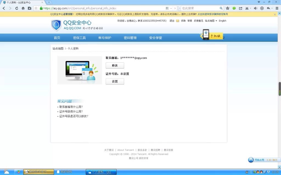This screenshot has width=281, height=175.
Task: Expand hidden tray icons chevron
Action: coord(251,172)
